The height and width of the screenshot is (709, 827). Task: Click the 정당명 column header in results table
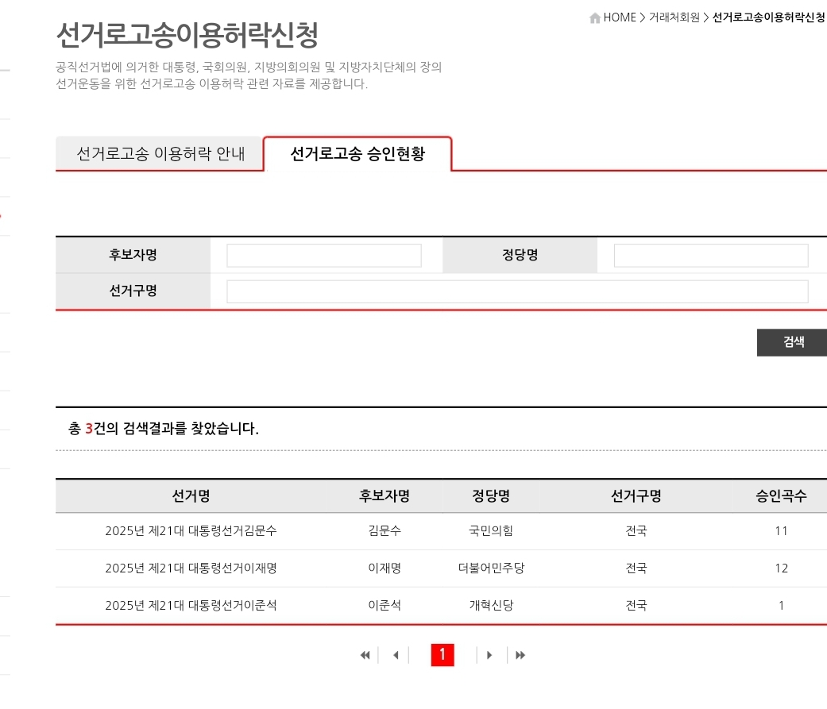click(x=491, y=496)
